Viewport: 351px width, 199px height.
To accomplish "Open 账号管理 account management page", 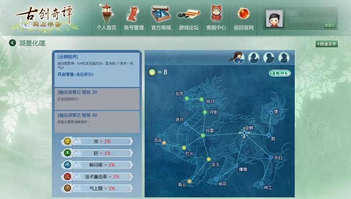I will click(x=134, y=17).
